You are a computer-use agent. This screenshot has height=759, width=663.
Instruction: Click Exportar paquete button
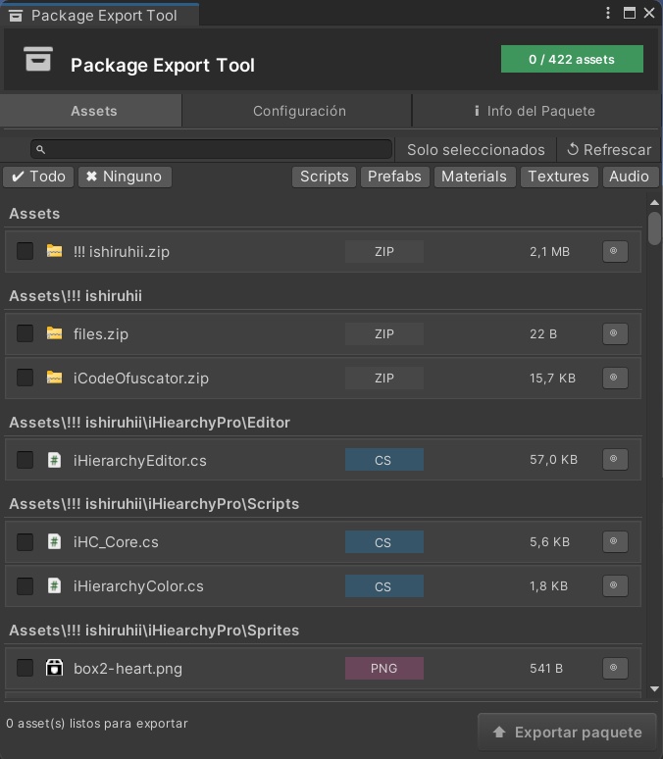[567, 733]
